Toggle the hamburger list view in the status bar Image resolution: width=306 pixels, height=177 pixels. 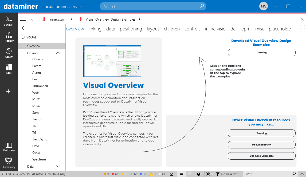(x=182, y=174)
